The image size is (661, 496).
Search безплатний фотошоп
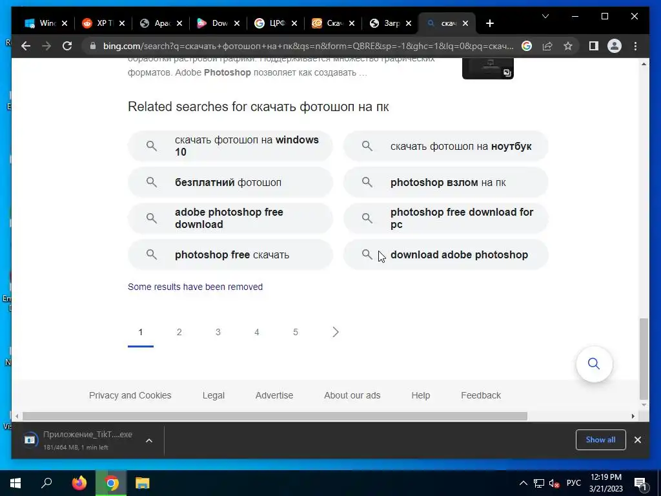[x=230, y=182]
